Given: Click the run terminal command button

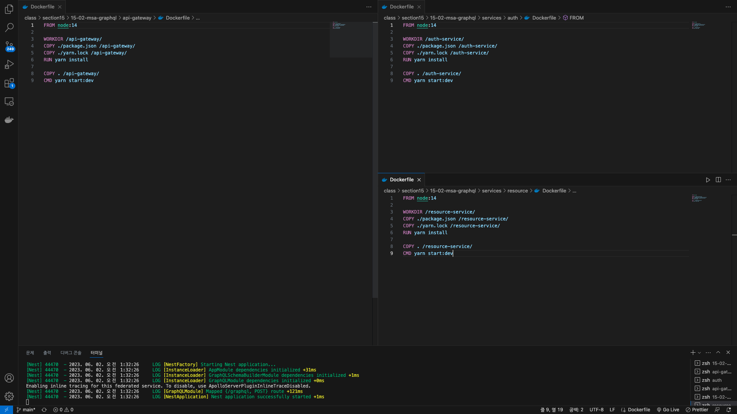Looking at the screenshot, I should click(x=708, y=179).
